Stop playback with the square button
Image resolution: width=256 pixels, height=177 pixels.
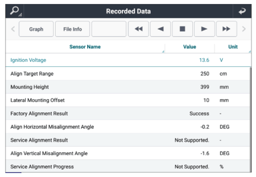[182, 29]
